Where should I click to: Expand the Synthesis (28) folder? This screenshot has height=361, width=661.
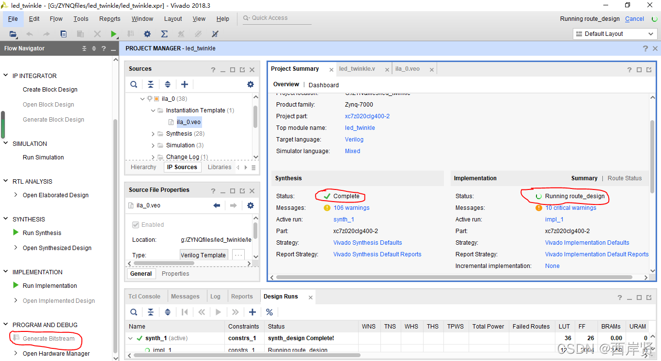[153, 134]
